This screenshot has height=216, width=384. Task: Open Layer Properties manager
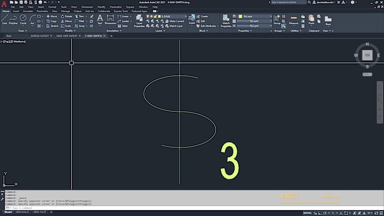(139, 21)
